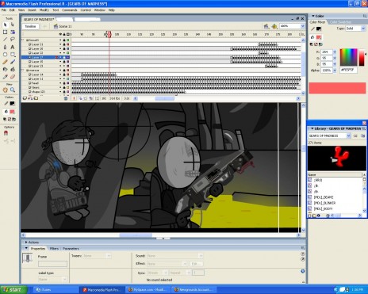The image size is (368, 294).
Task: Click the stroke color swatch in Color Mixer
Action: [x=319, y=29]
